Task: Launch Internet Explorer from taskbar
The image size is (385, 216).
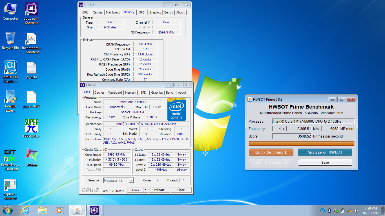Action: 25,210
